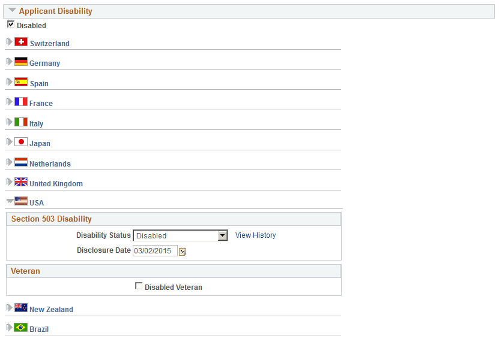This screenshot has height=339, width=499.
Task: Uncheck the Disabled checkbox
Action: (11, 24)
